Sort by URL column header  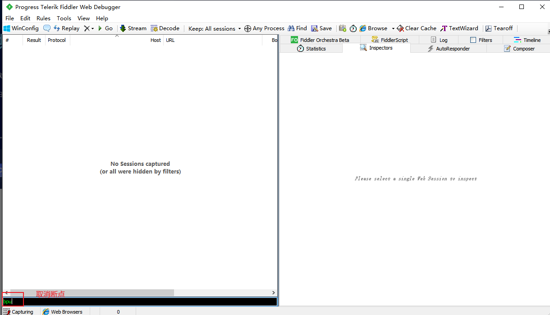point(213,40)
